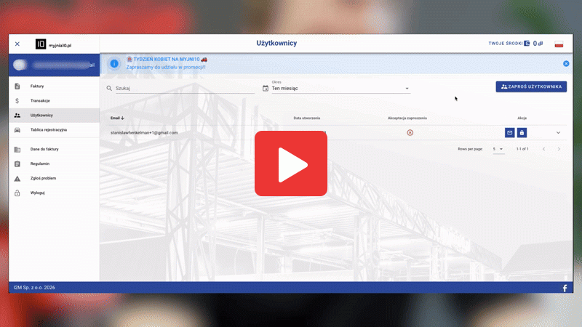Click the lock icon in Akcje column
This screenshot has height=327, width=582.
[x=522, y=132]
